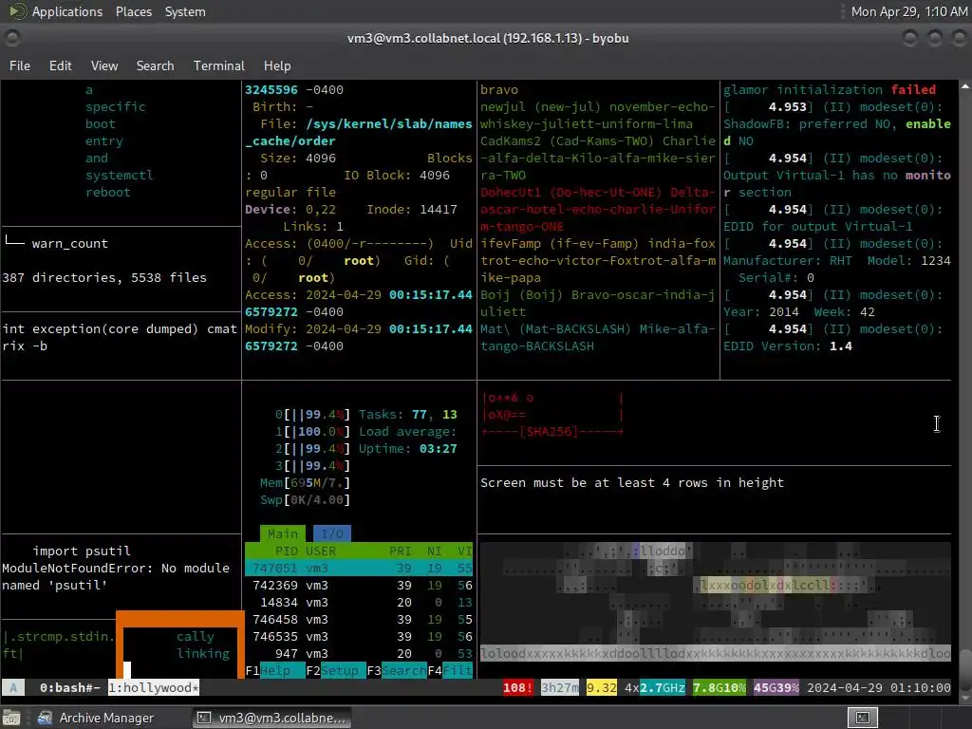Select process row 746535
Image resolution: width=972 pixels, height=729 pixels.
click(x=359, y=636)
